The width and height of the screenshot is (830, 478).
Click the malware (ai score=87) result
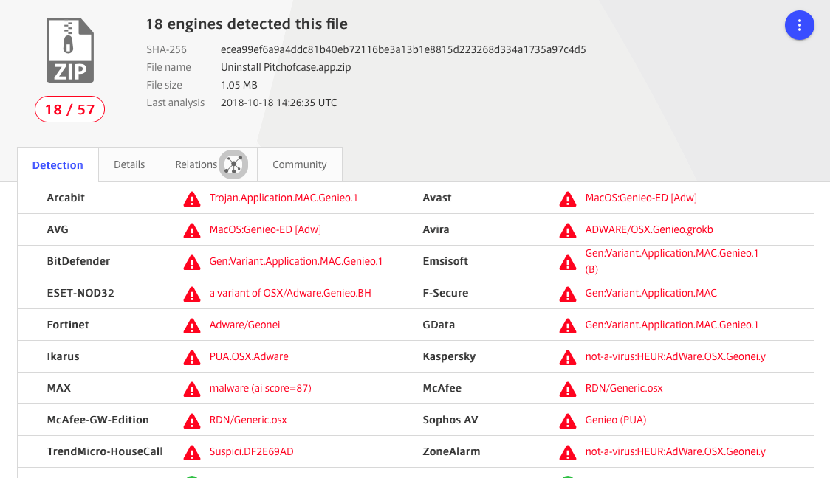[260, 388]
